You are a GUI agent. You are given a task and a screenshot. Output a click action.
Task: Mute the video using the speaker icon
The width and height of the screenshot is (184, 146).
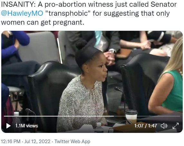(164, 126)
